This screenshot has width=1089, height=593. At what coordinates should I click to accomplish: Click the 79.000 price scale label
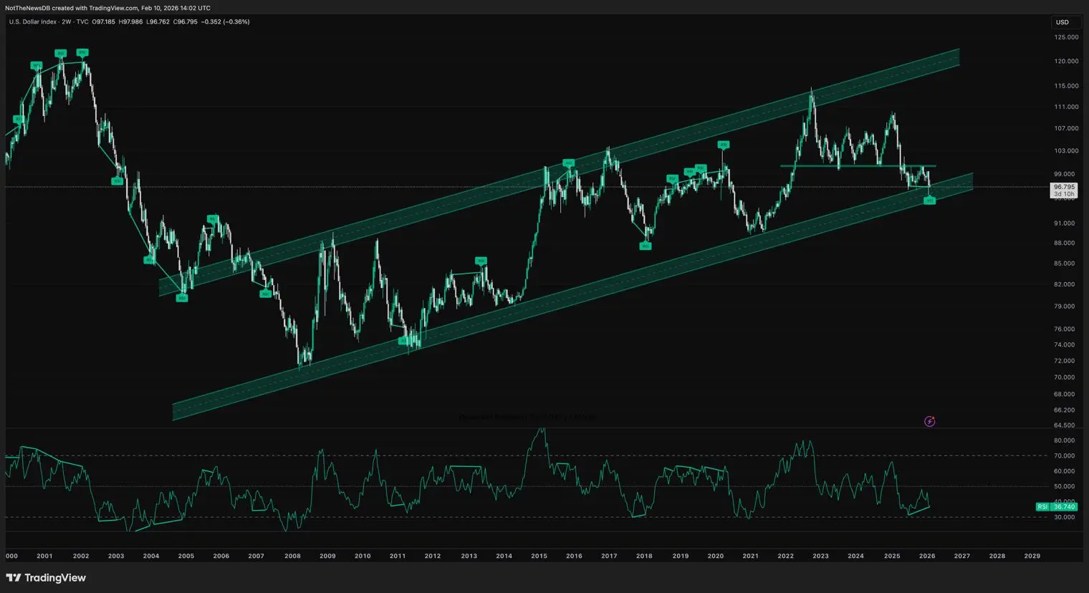click(1065, 307)
